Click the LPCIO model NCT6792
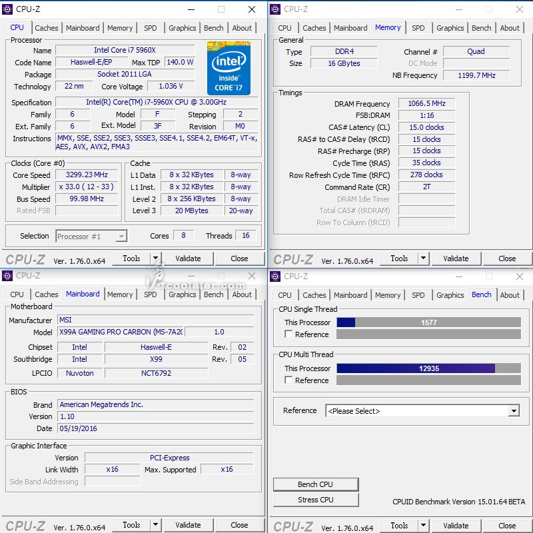 click(156, 373)
